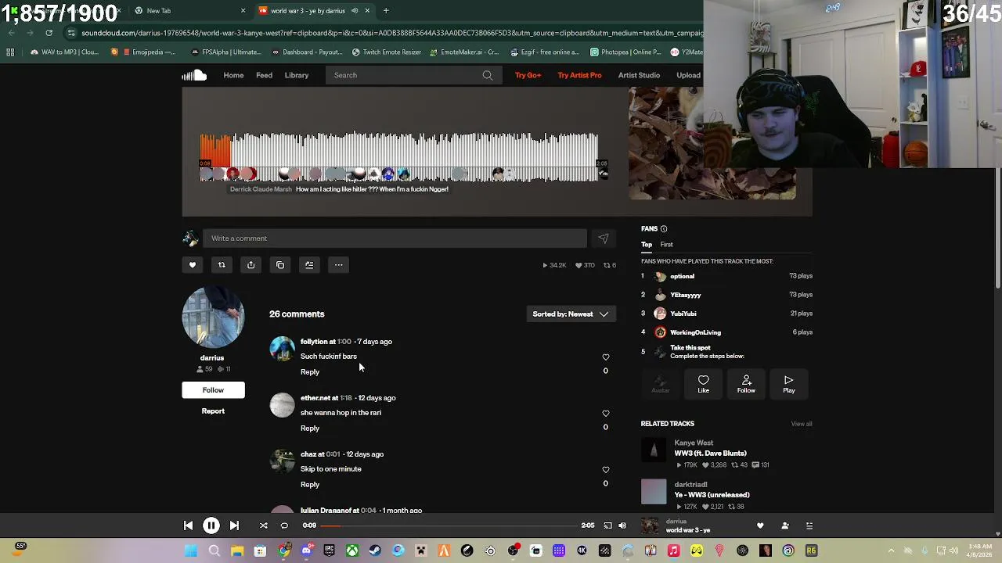Open the Chrome tab groups grid icon
1002x563 pixels.
(10, 52)
